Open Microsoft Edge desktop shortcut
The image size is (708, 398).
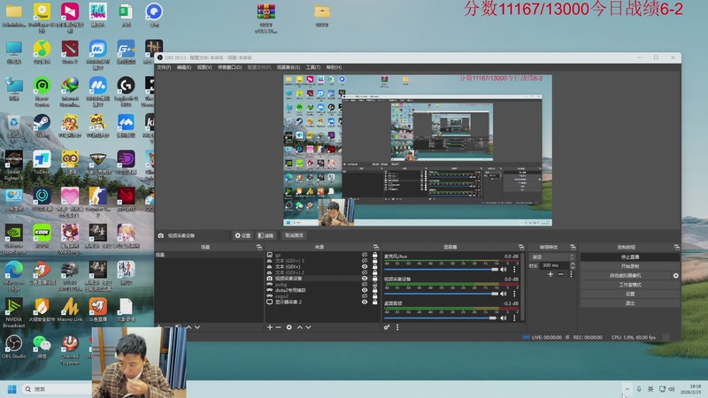[x=14, y=276]
